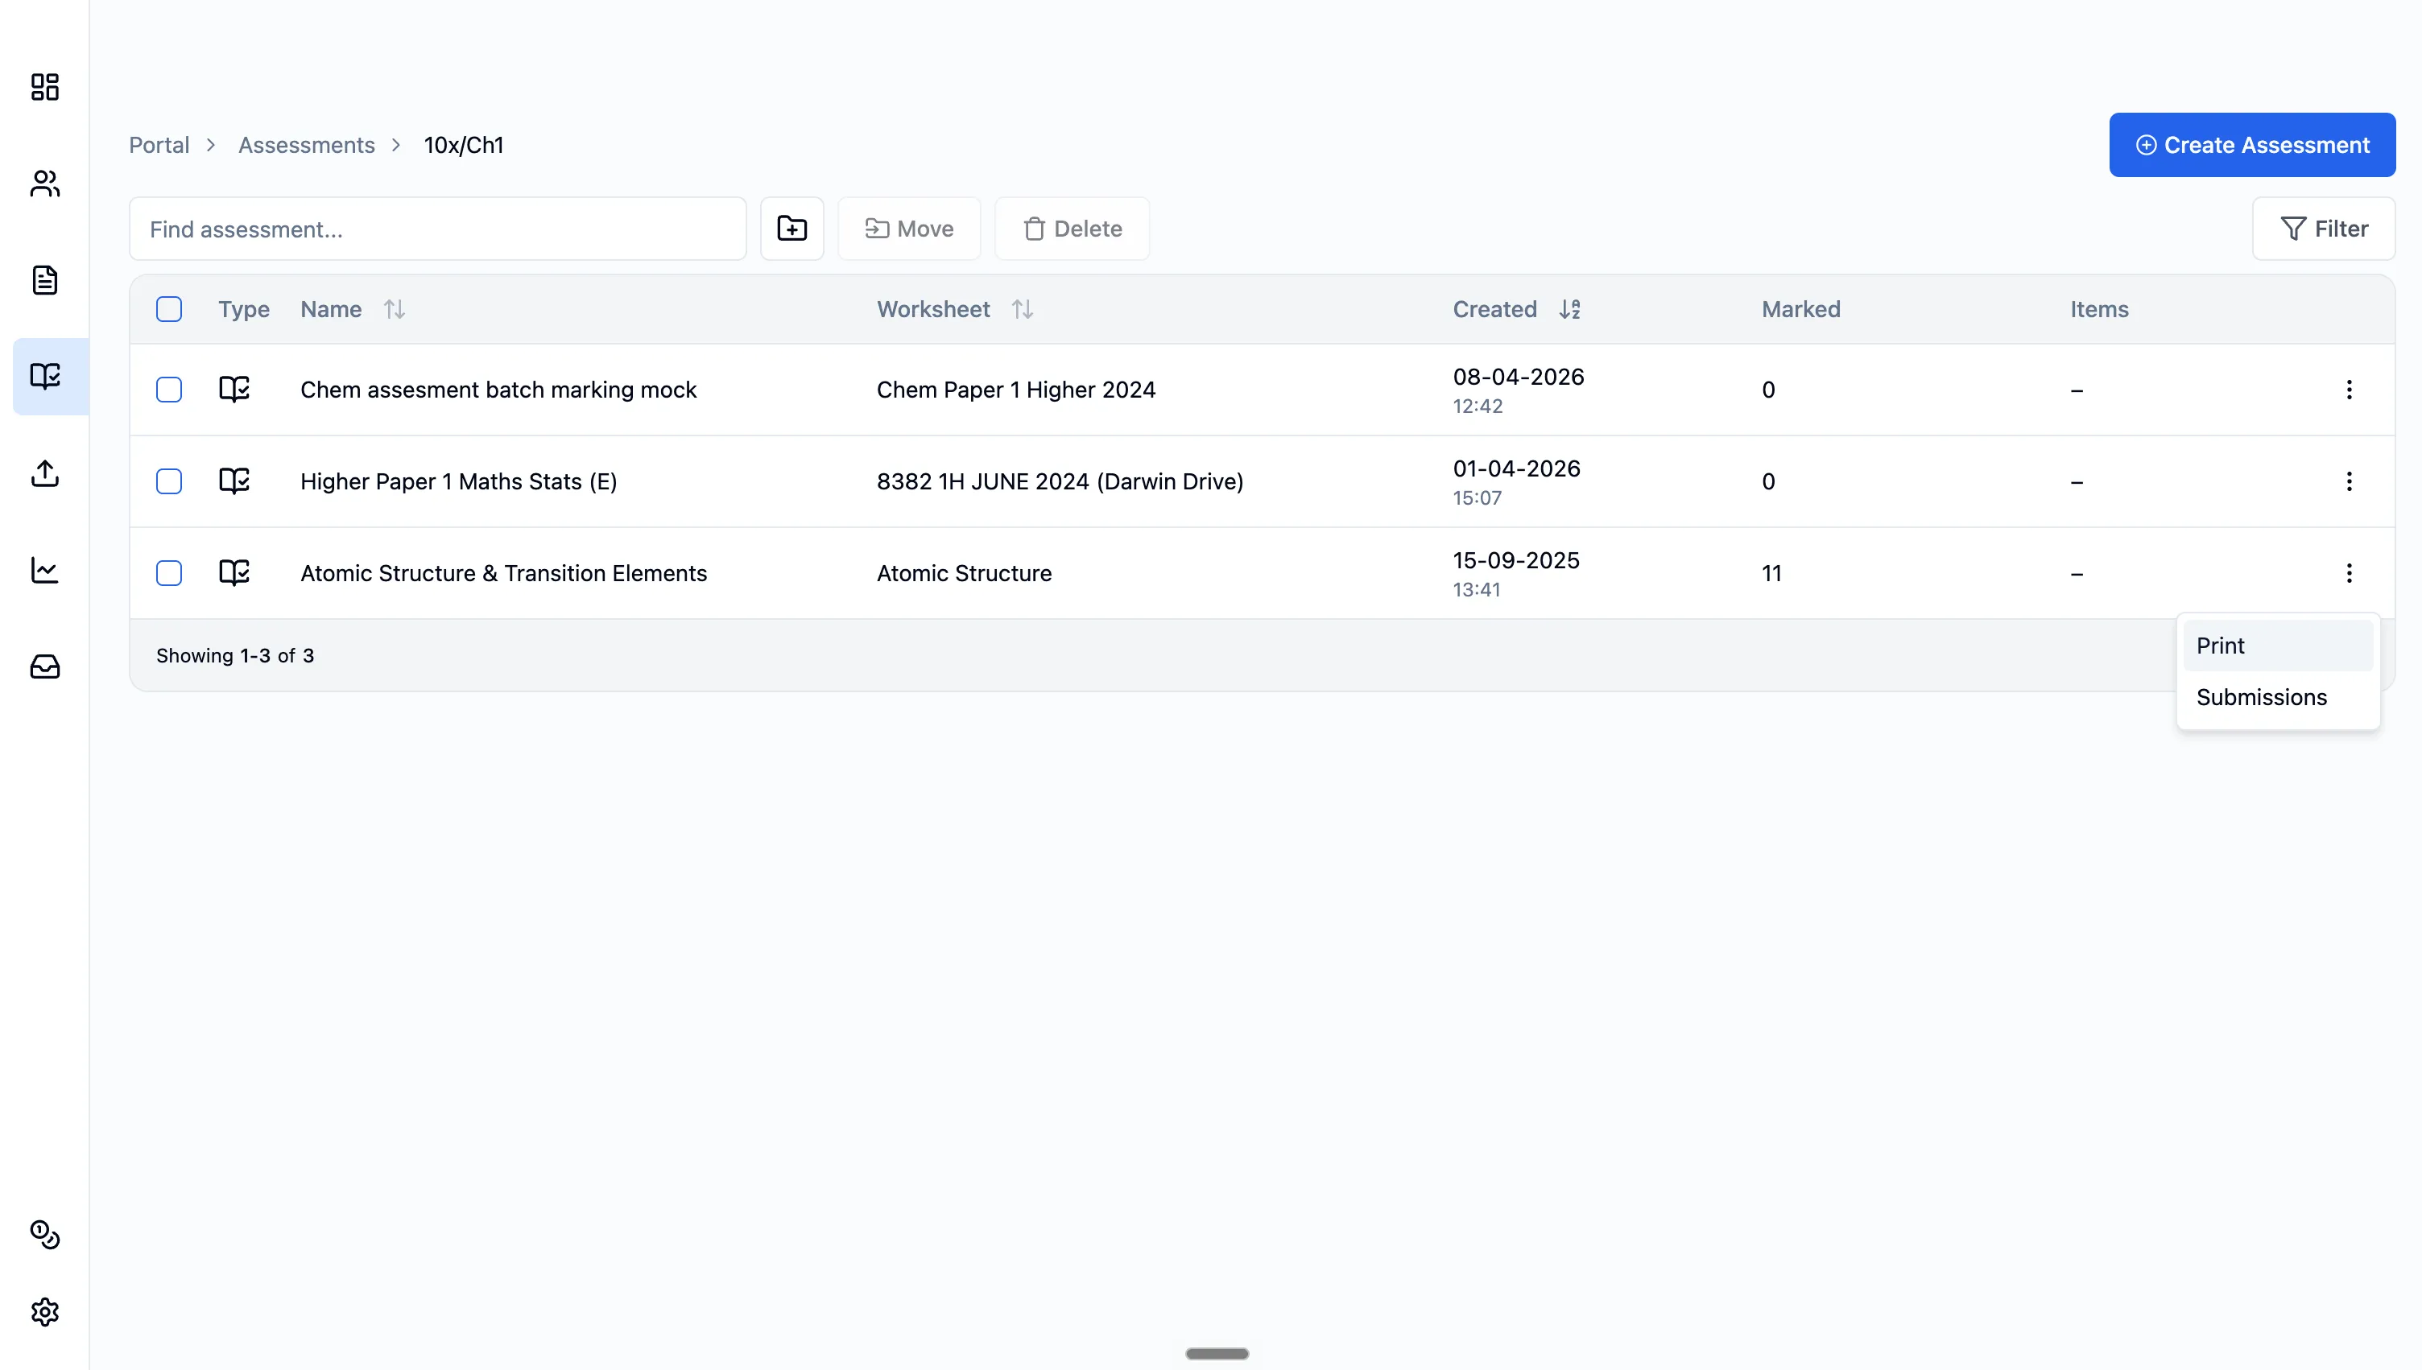Viewport: 2422px width, 1370px height.
Task: Click the '01-04-2026' created date
Action: [x=1517, y=468]
